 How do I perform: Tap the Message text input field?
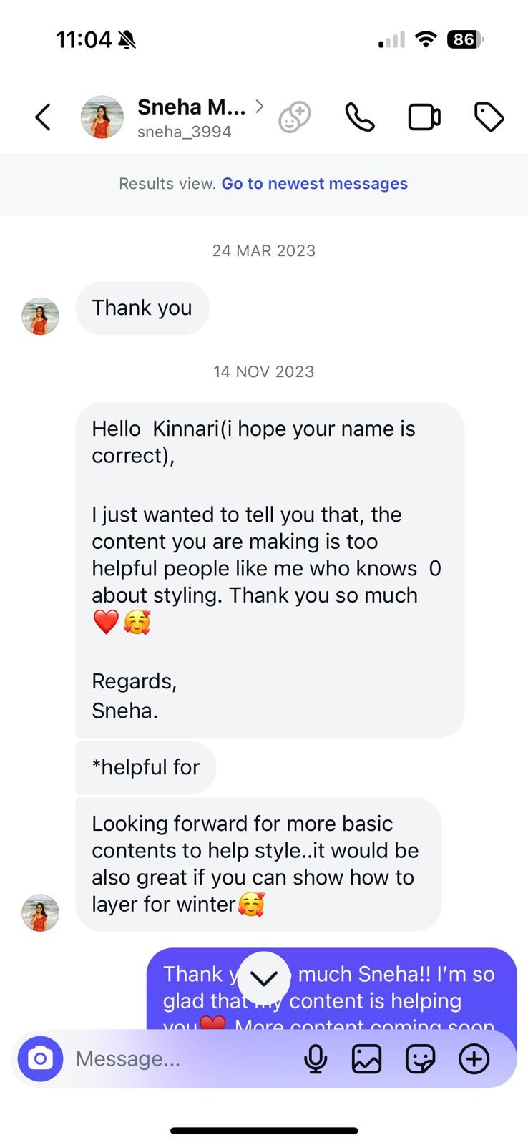click(x=179, y=1059)
